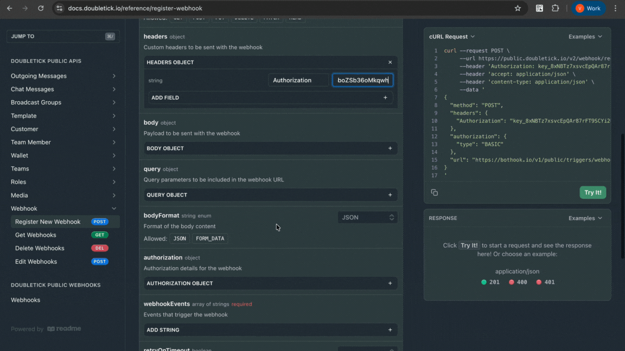The image size is (625, 351).
Task: Reload the page in browser
Action: point(41,9)
